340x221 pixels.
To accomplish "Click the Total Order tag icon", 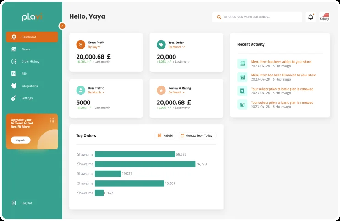I will click(x=161, y=44).
